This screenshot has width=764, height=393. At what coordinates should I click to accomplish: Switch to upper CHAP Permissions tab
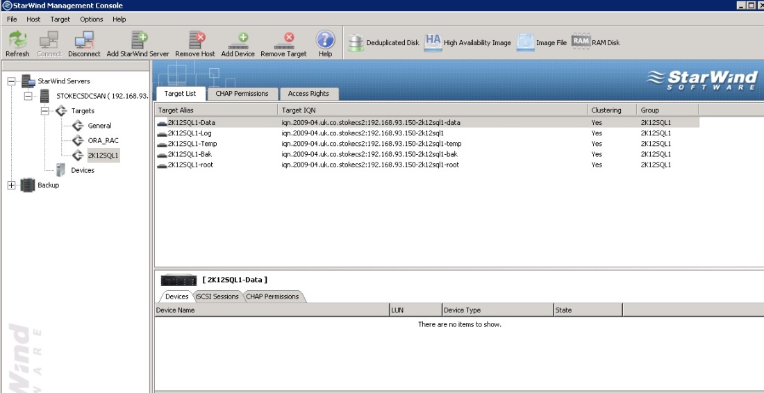[x=242, y=94]
